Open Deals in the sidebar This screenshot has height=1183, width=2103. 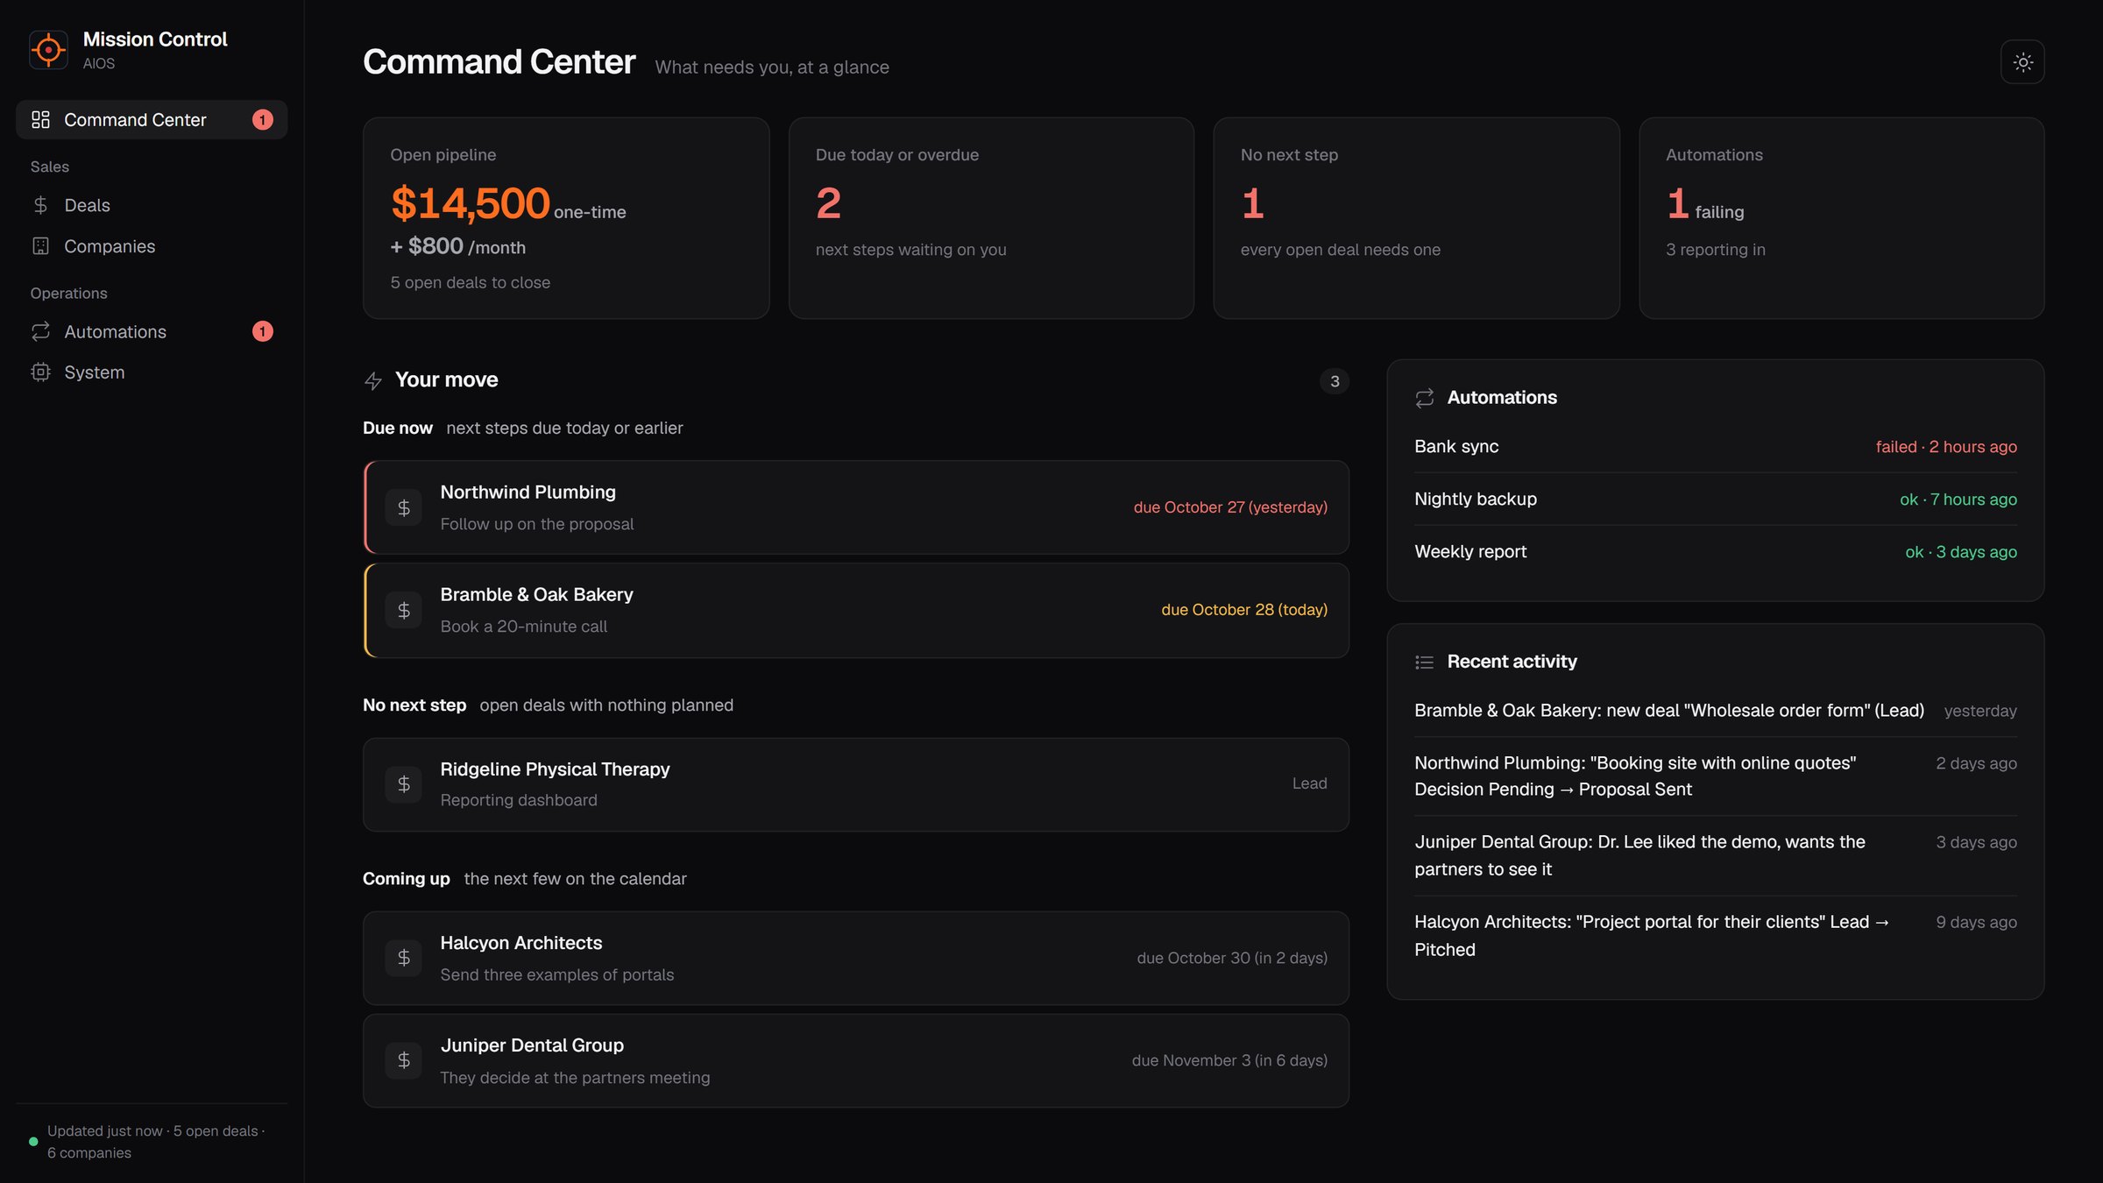[152, 205]
